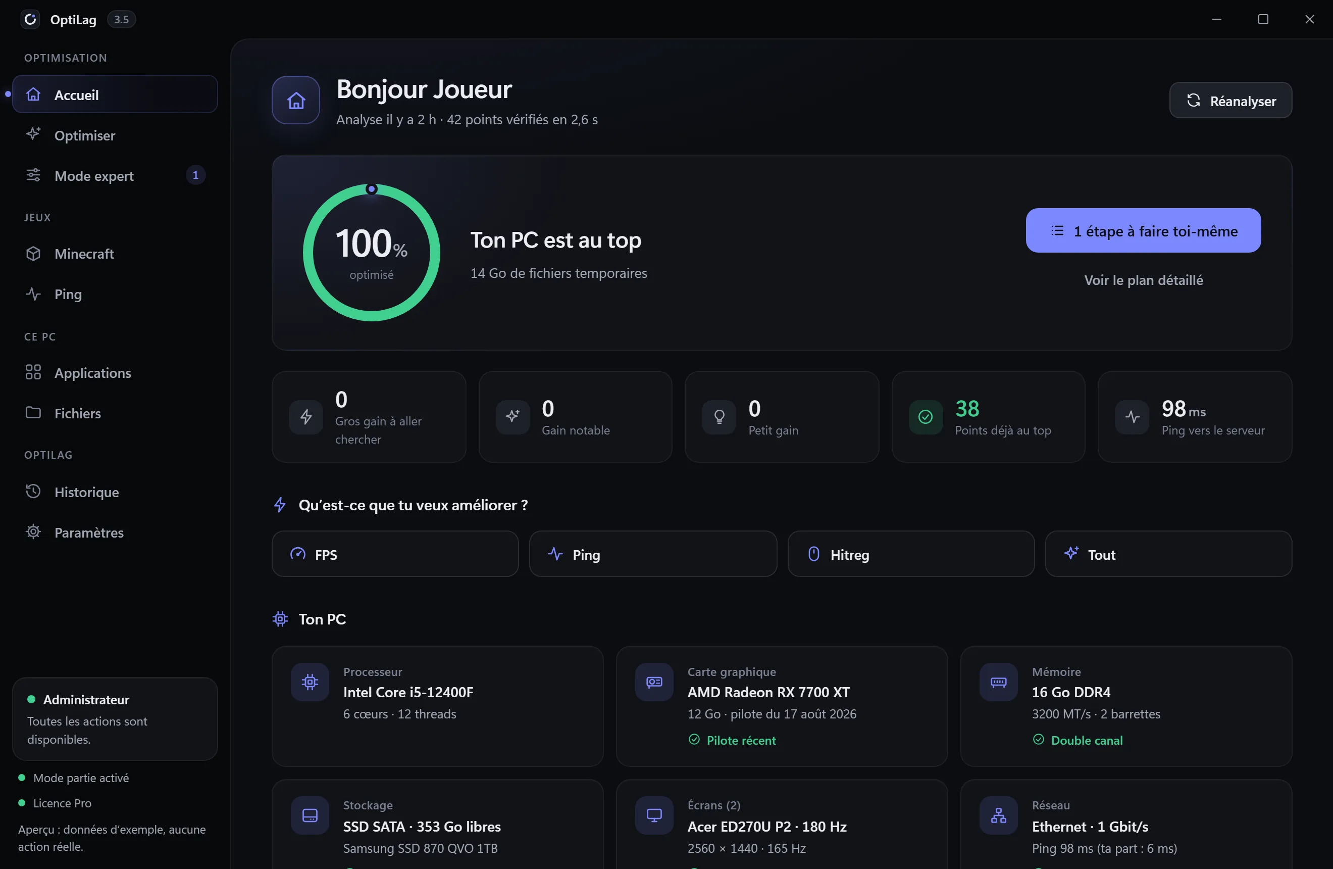Click the Paramètres gear icon
1333x869 pixels.
(x=33, y=532)
